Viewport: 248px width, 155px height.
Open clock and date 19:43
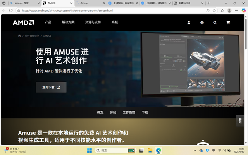239,150
